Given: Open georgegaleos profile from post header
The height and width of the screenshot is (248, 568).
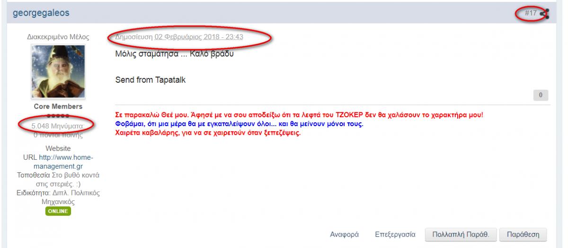Looking at the screenshot, I should pos(41,13).
